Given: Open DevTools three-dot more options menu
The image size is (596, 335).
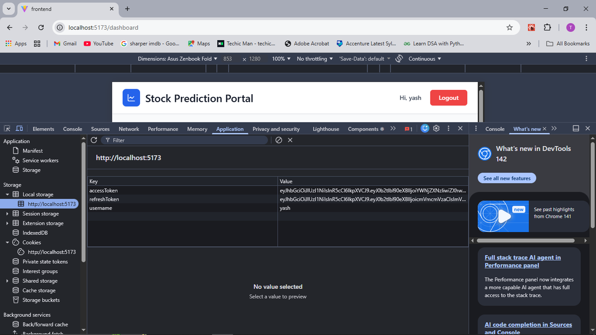Looking at the screenshot, I should click(448, 129).
